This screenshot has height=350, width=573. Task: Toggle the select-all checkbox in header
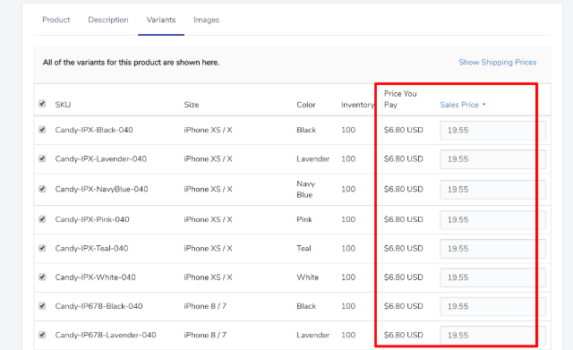click(x=42, y=104)
